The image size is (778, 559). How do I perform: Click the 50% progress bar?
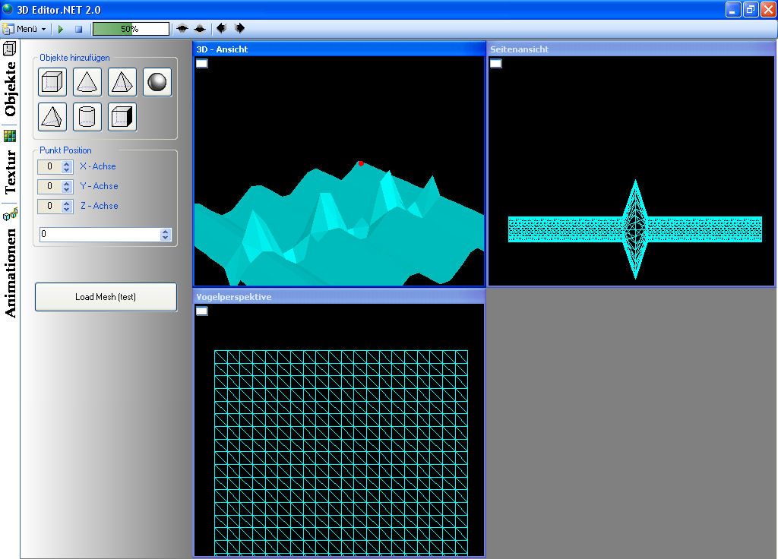pyautogui.click(x=131, y=29)
